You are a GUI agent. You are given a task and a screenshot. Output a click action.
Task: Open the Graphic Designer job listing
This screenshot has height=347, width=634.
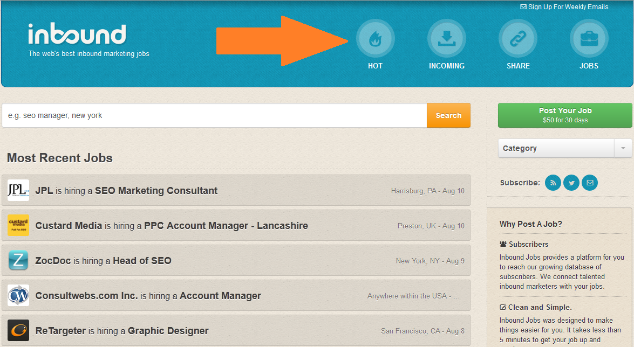[x=168, y=331]
